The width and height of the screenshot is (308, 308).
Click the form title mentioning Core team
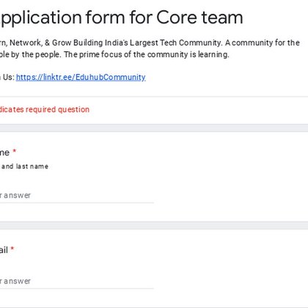pos(122,18)
